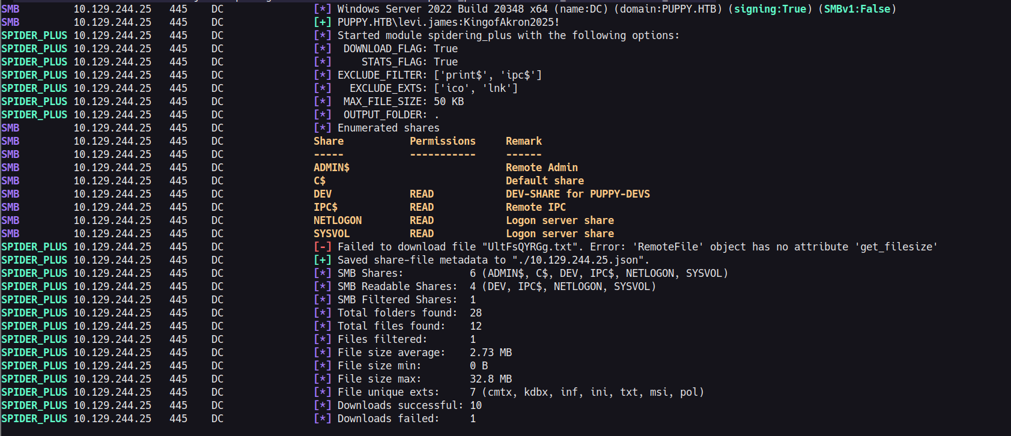The height and width of the screenshot is (436, 1011).
Task: Click the 'Permissions' column header
Action: [x=443, y=141]
